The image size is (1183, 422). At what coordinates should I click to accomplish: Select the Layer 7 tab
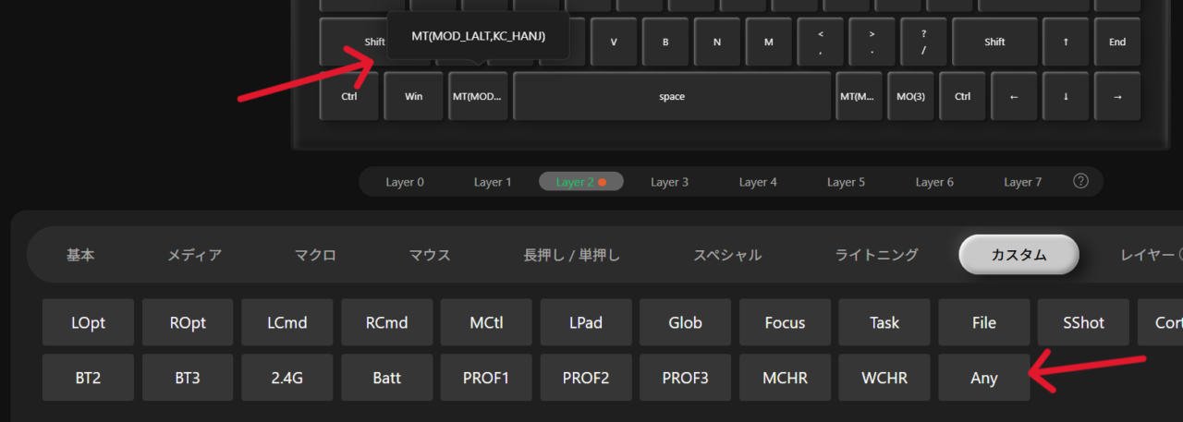(x=1022, y=182)
